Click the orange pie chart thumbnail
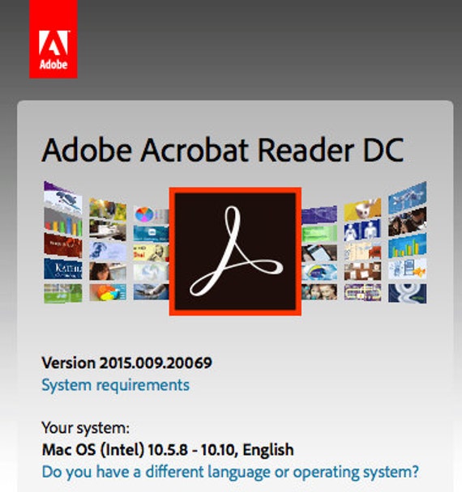462x492 pixels. coord(108,292)
